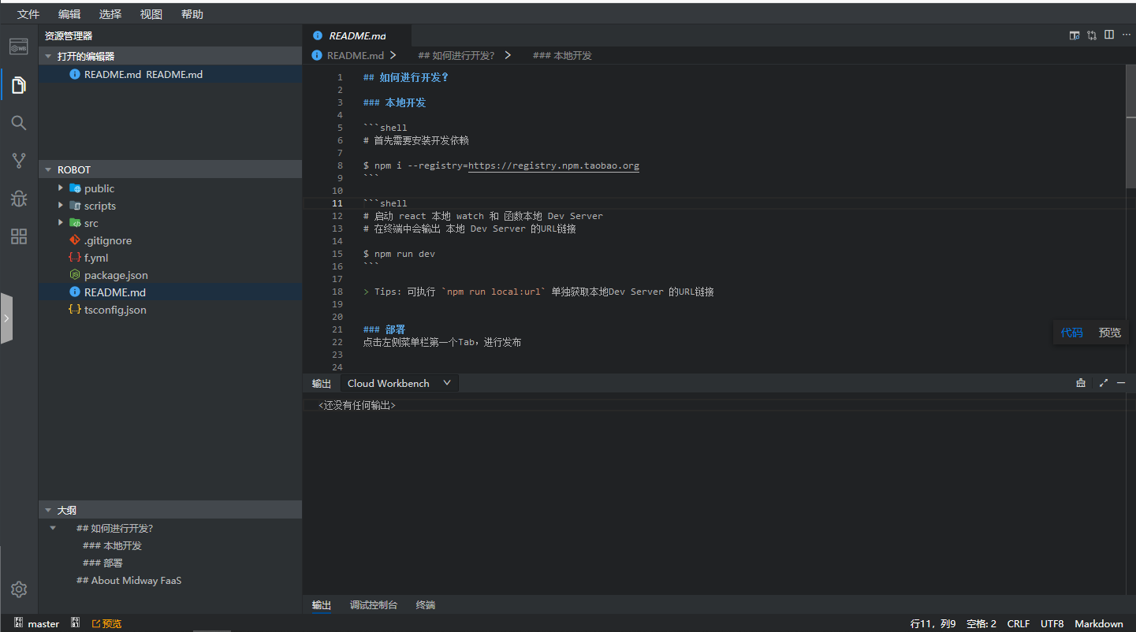Open the Search view in activity bar
Screen dimensions: 1136x632
19,123
